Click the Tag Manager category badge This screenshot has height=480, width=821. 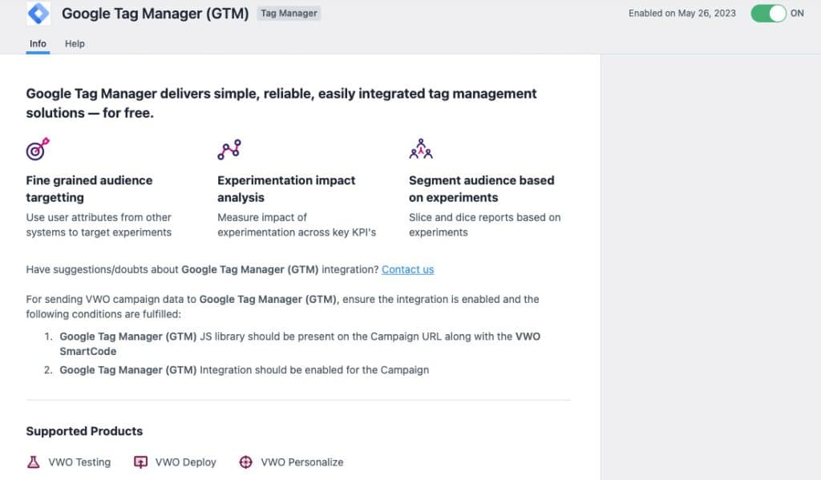pyautogui.click(x=288, y=13)
